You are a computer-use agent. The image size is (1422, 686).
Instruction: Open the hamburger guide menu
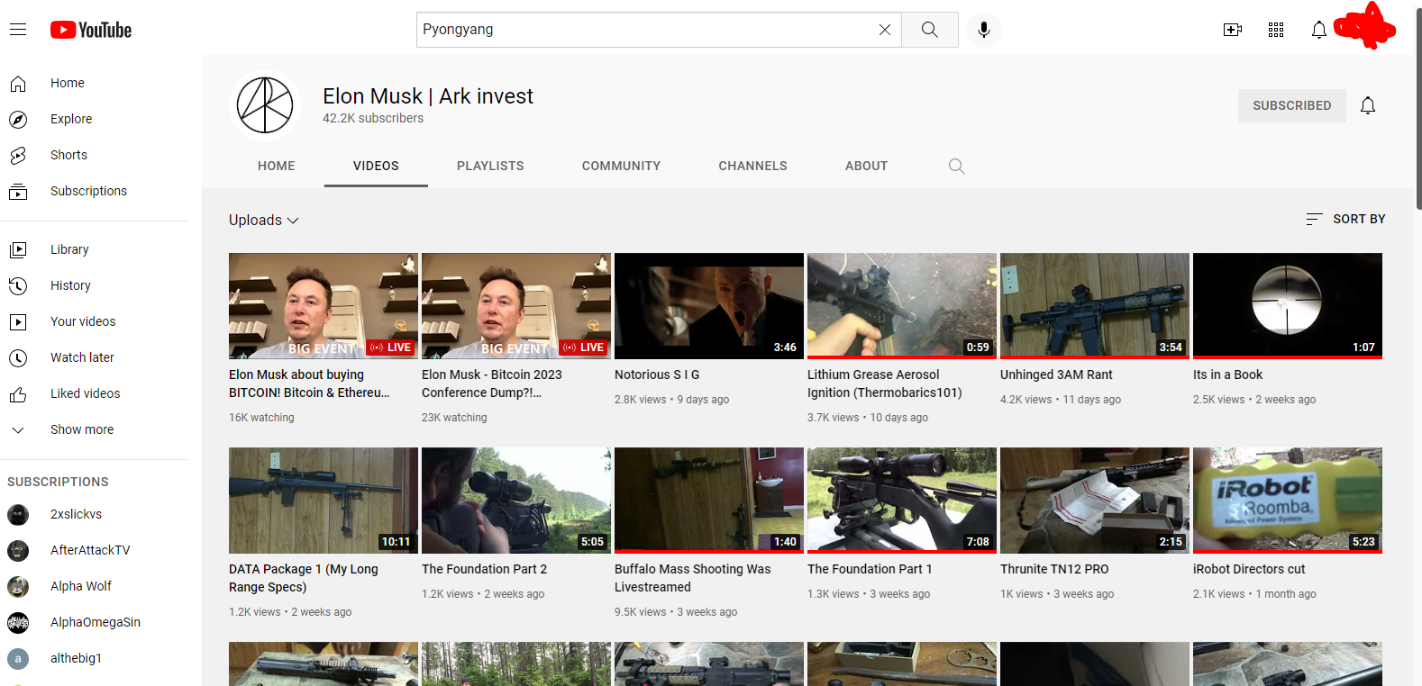coord(18,30)
